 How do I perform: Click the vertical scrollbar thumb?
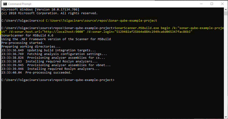(x=226, y=13)
